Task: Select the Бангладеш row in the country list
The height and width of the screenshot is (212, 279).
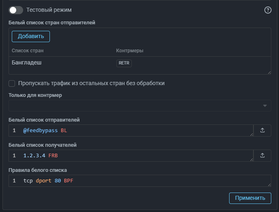Action: [x=139, y=63]
